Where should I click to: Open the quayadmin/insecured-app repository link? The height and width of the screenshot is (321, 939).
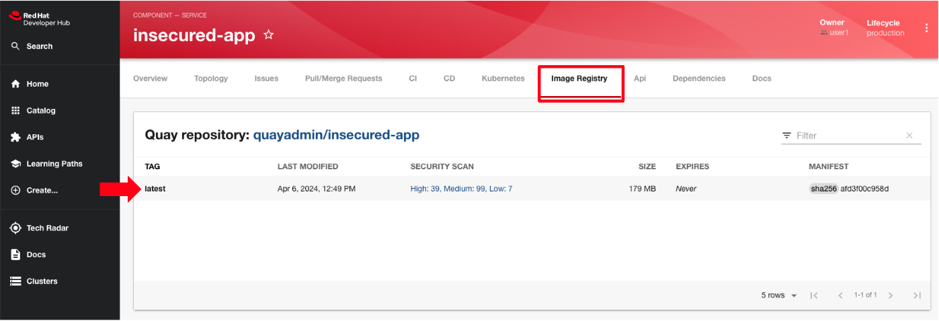tap(336, 135)
